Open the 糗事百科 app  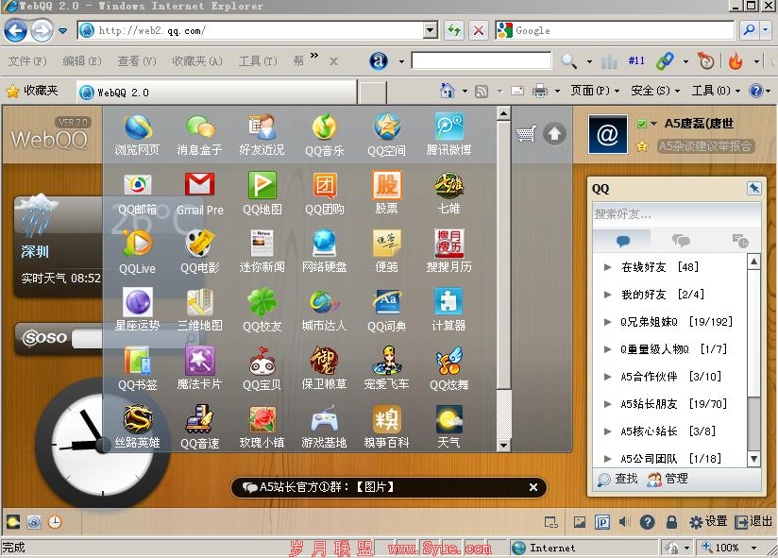pos(386,428)
